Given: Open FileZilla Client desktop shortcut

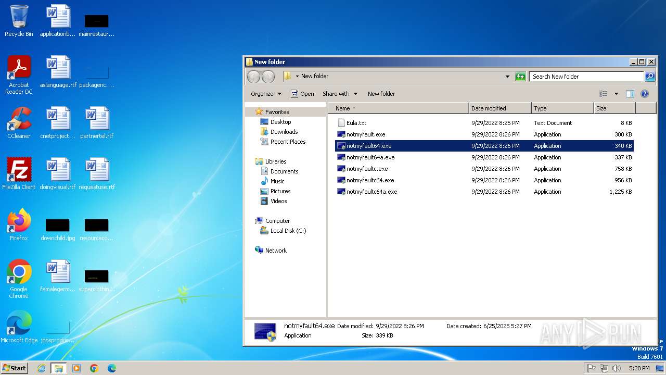Looking at the screenshot, I should click(19, 174).
